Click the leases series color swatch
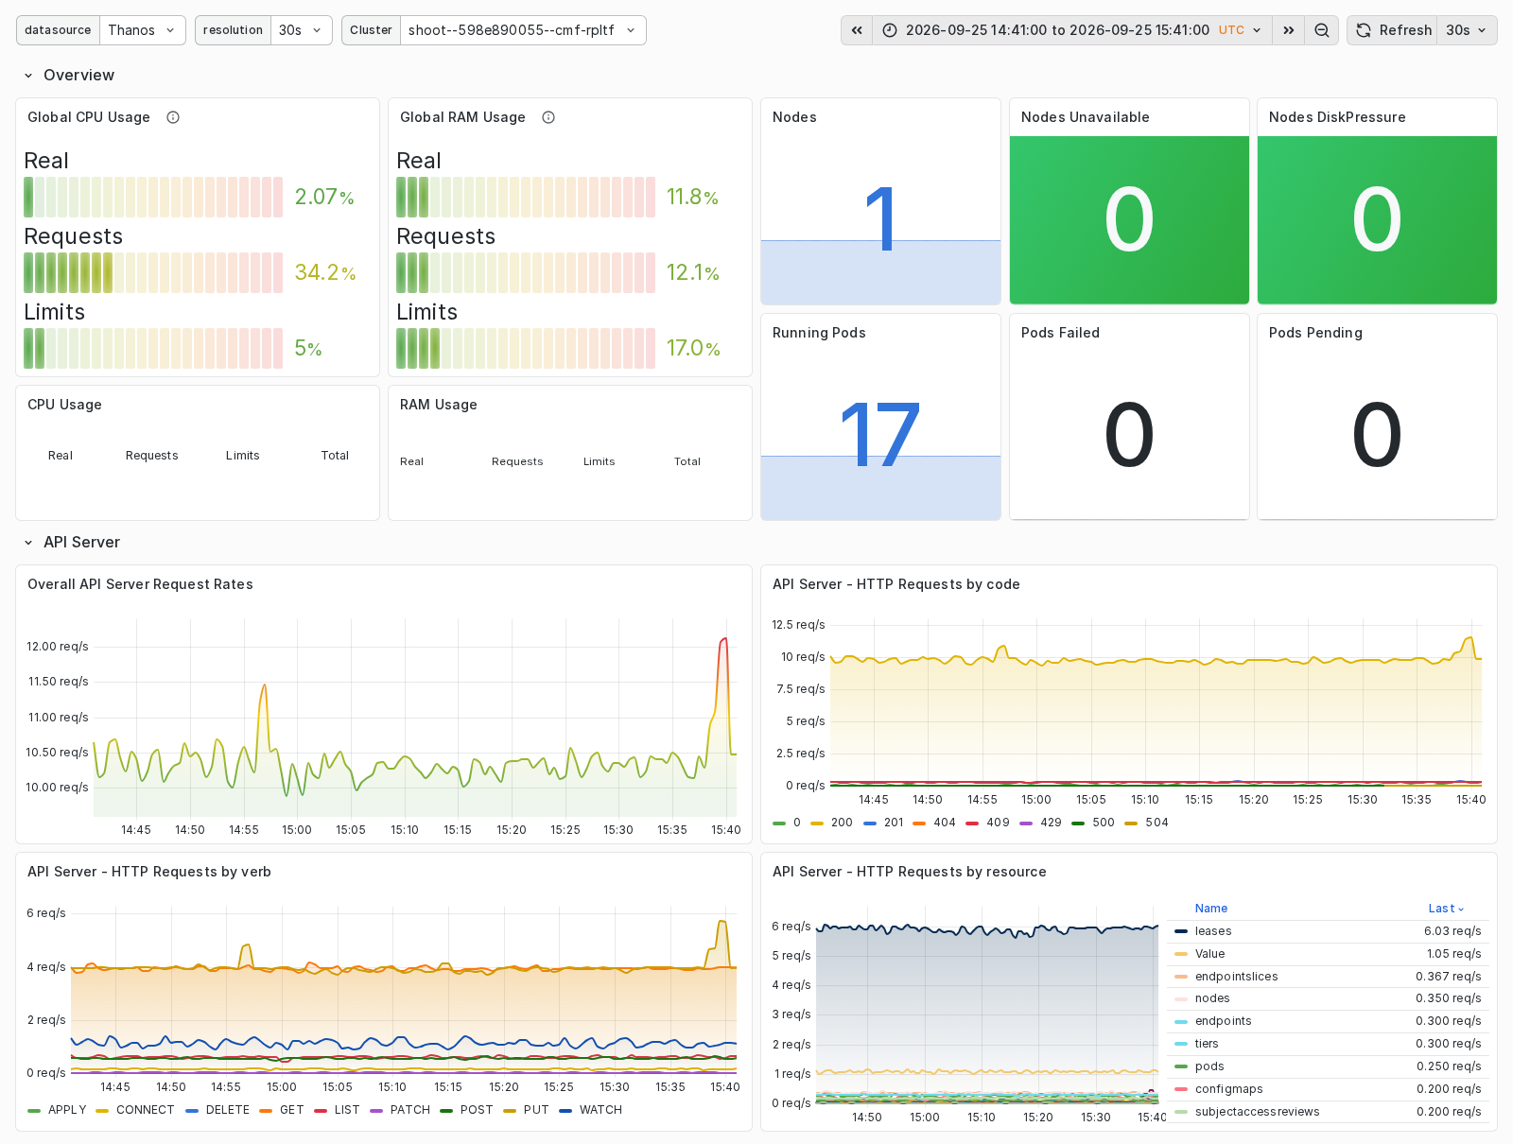The width and height of the screenshot is (1513, 1144). [x=1181, y=931]
